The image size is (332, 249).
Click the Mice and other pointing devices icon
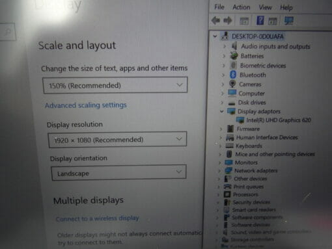point(229,154)
